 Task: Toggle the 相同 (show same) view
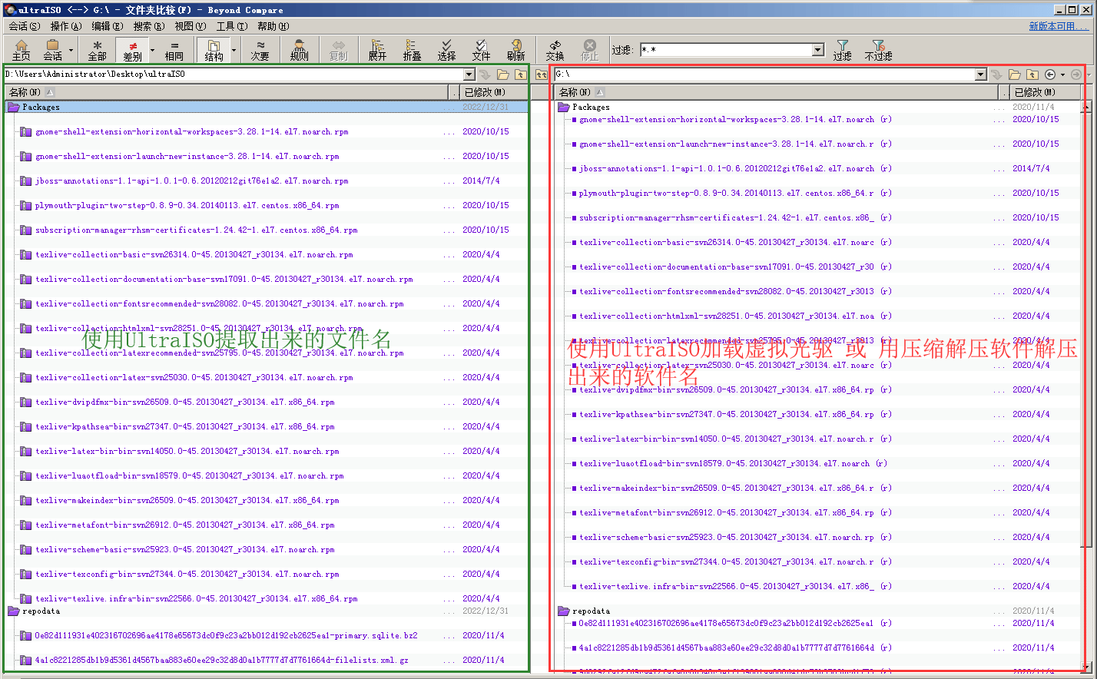click(x=174, y=50)
